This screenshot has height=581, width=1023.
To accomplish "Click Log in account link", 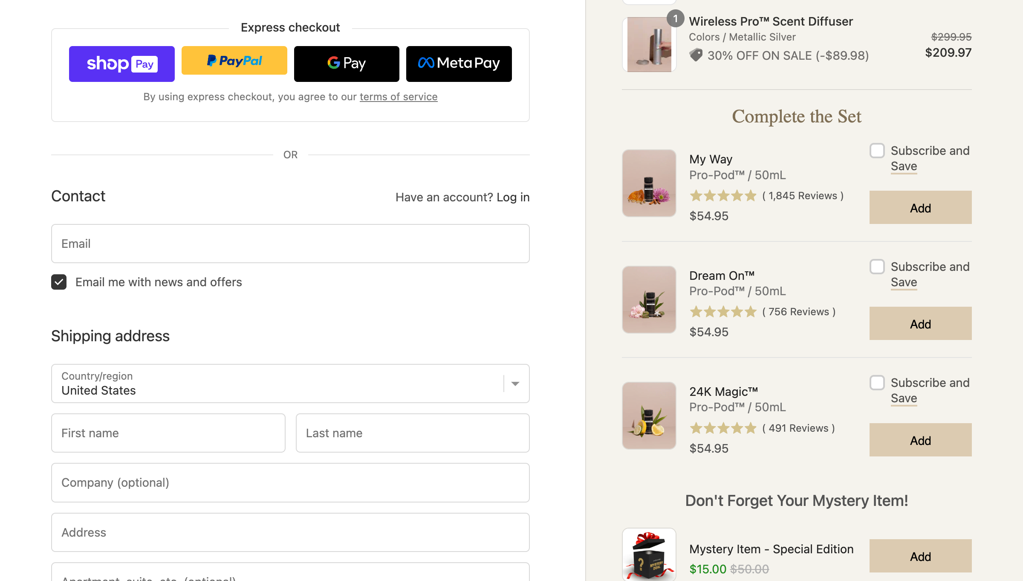I will point(513,197).
